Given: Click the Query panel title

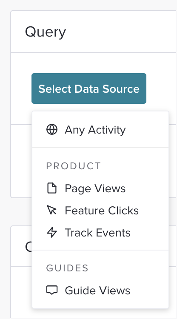Looking at the screenshot, I should 46,32.
